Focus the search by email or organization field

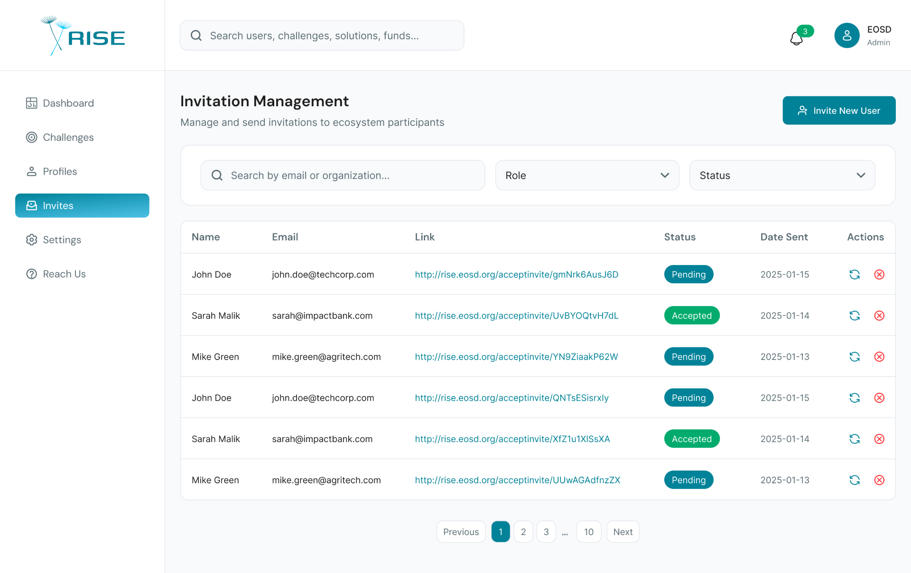343,176
